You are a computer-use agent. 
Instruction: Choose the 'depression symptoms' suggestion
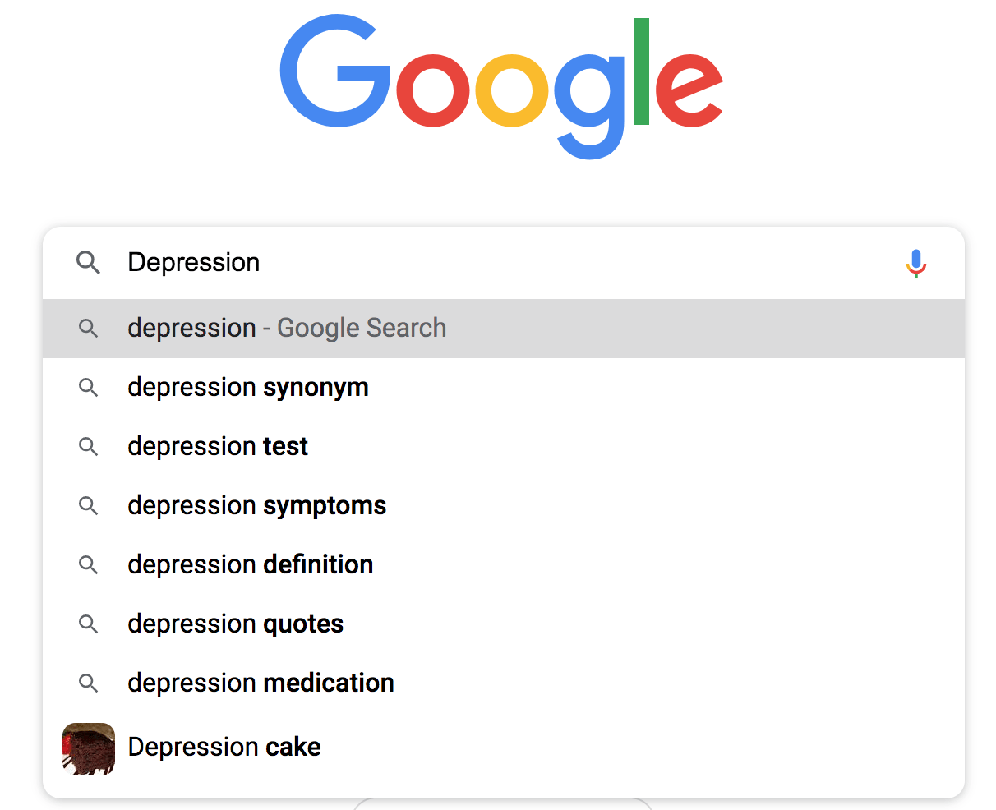pos(256,505)
